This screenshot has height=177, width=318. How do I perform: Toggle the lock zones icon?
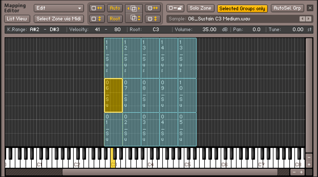point(175,8)
